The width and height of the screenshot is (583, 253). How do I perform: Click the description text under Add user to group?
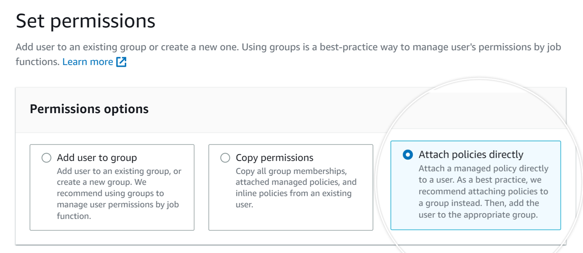119,188
